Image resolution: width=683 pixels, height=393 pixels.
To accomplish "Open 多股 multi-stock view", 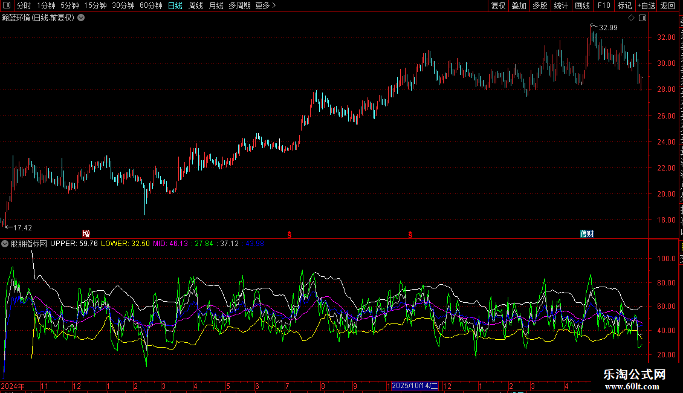I will coord(540,5).
